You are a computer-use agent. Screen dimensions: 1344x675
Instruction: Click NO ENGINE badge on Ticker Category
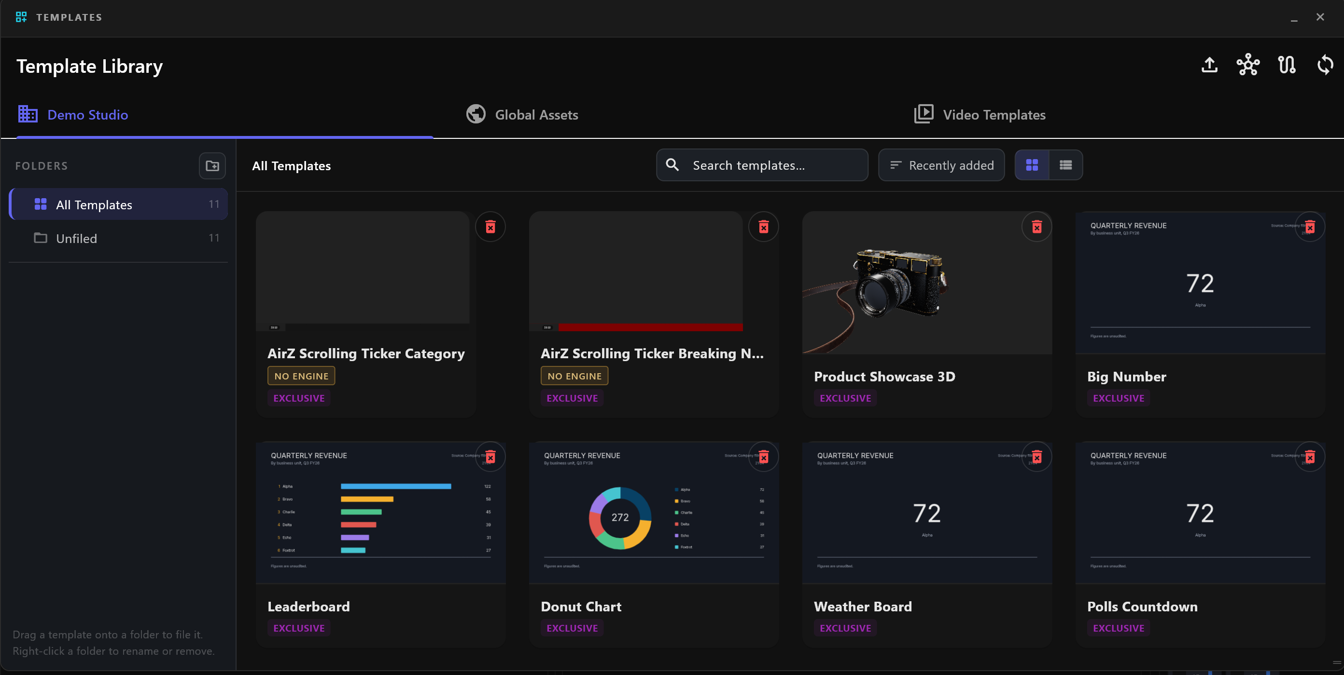pyautogui.click(x=301, y=376)
